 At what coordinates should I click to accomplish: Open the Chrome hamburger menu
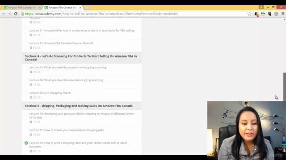283,14
